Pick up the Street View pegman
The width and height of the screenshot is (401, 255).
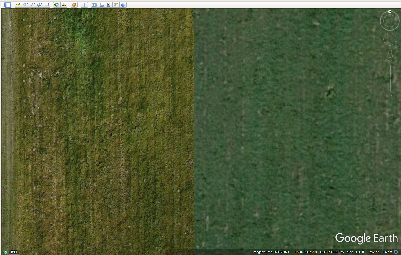[x=390, y=53]
